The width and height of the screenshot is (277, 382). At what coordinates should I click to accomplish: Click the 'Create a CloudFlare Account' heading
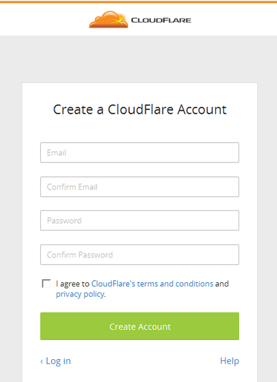click(x=140, y=109)
